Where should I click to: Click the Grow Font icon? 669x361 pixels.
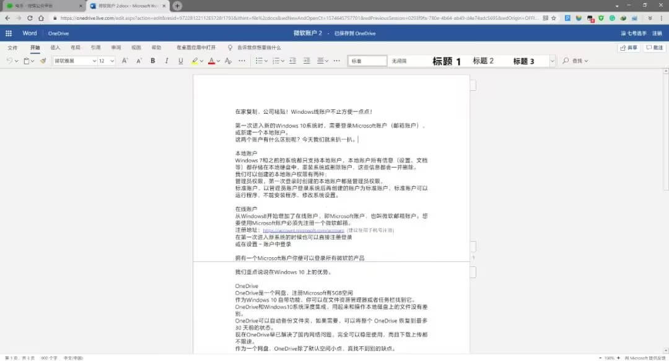click(124, 60)
